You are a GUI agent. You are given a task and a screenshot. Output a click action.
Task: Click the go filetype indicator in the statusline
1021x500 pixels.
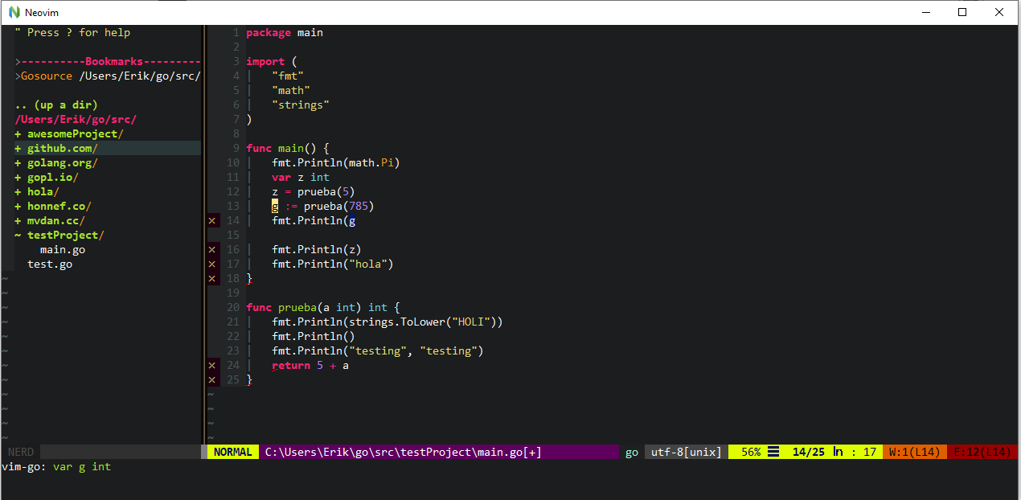[x=632, y=451]
